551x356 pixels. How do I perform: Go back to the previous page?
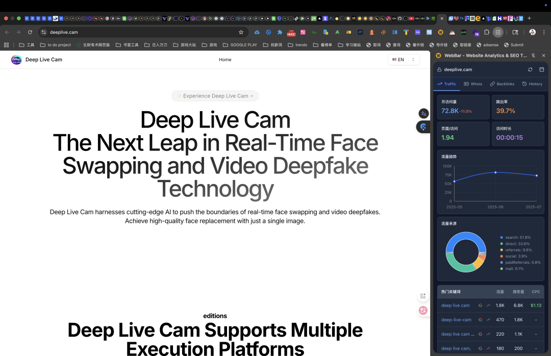click(x=7, y=32)
